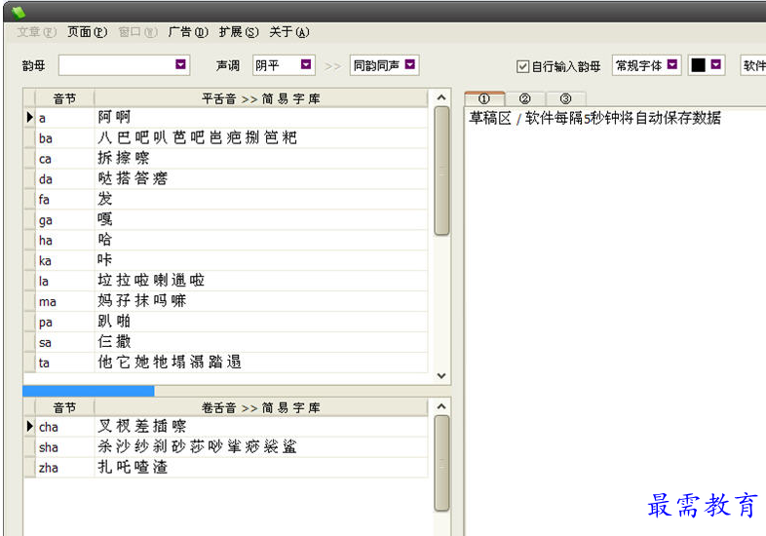
Task: Select the 'la' syllable cell
Action: pyautogui.click(x=64, y=281)
